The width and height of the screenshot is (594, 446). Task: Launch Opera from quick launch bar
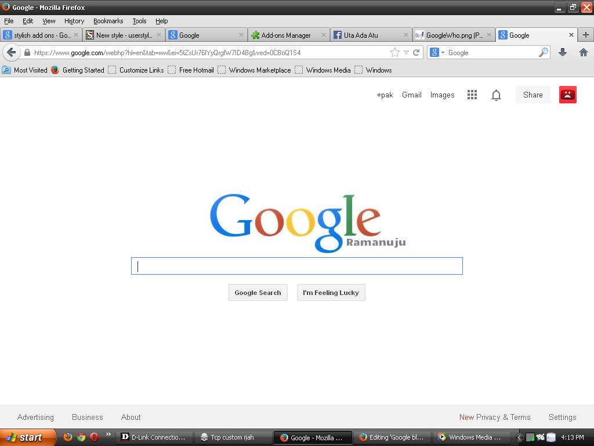coord(94,437)
